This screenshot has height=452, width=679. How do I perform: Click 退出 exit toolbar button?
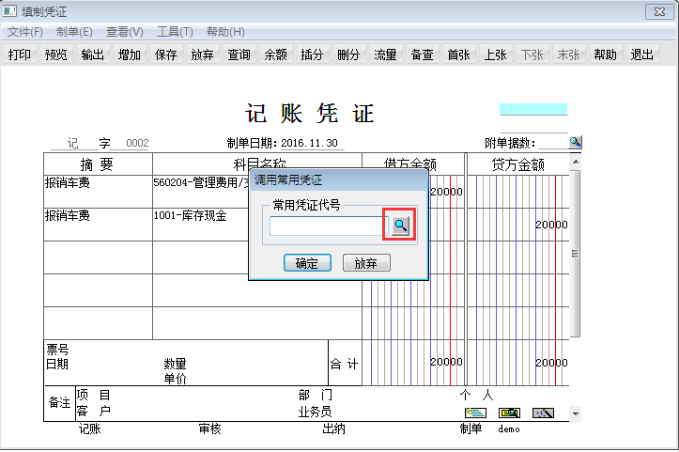pos(642,55)
